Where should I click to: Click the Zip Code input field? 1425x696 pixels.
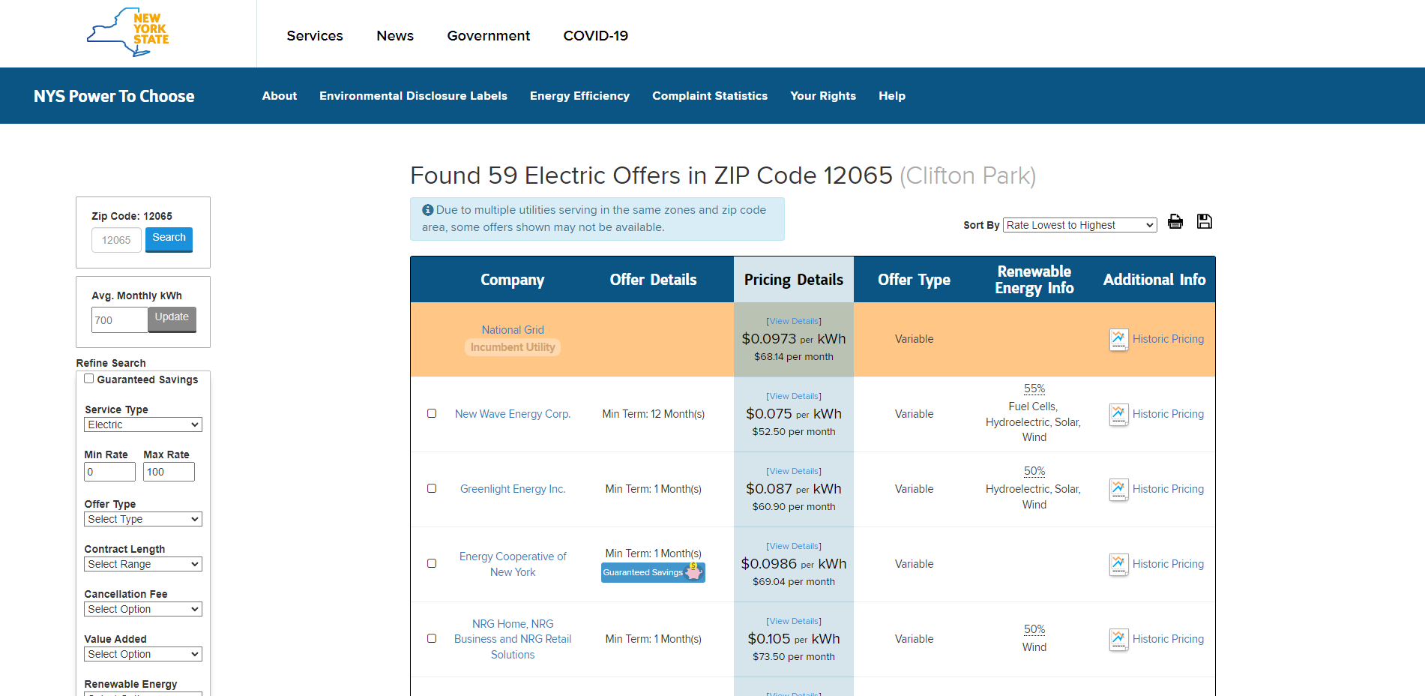tap(116, 240)
